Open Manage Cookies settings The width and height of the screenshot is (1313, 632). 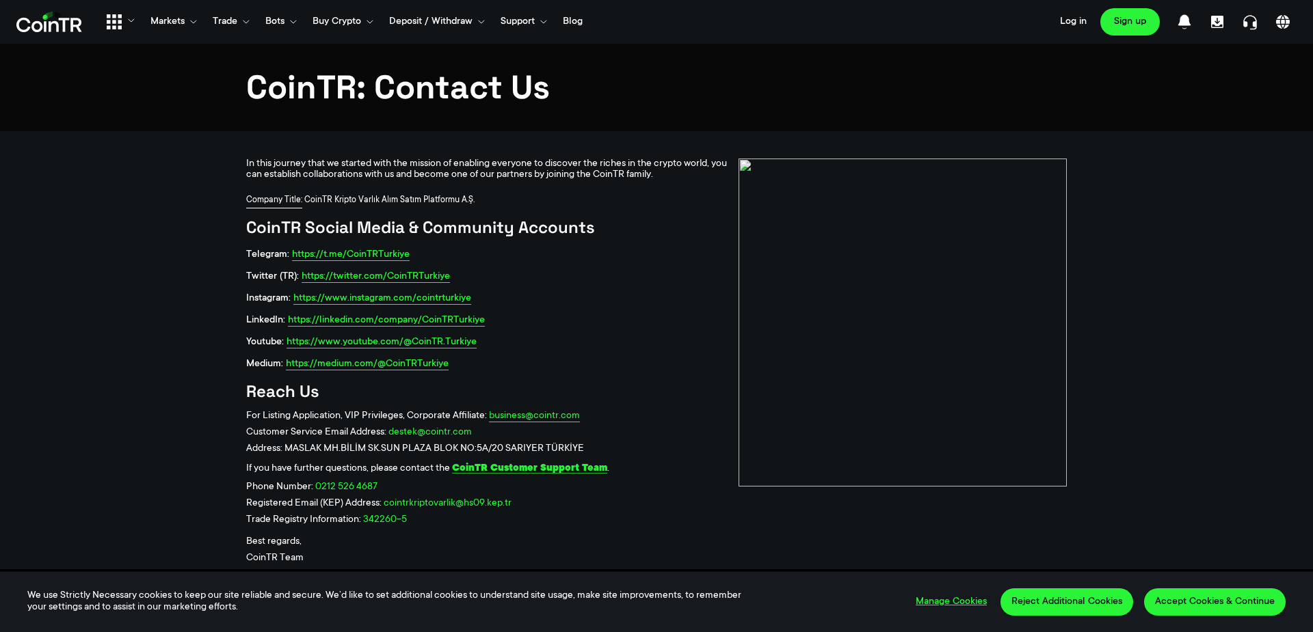(951, 601)
